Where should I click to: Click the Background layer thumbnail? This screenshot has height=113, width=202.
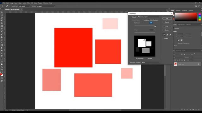(x=175, y=64)
